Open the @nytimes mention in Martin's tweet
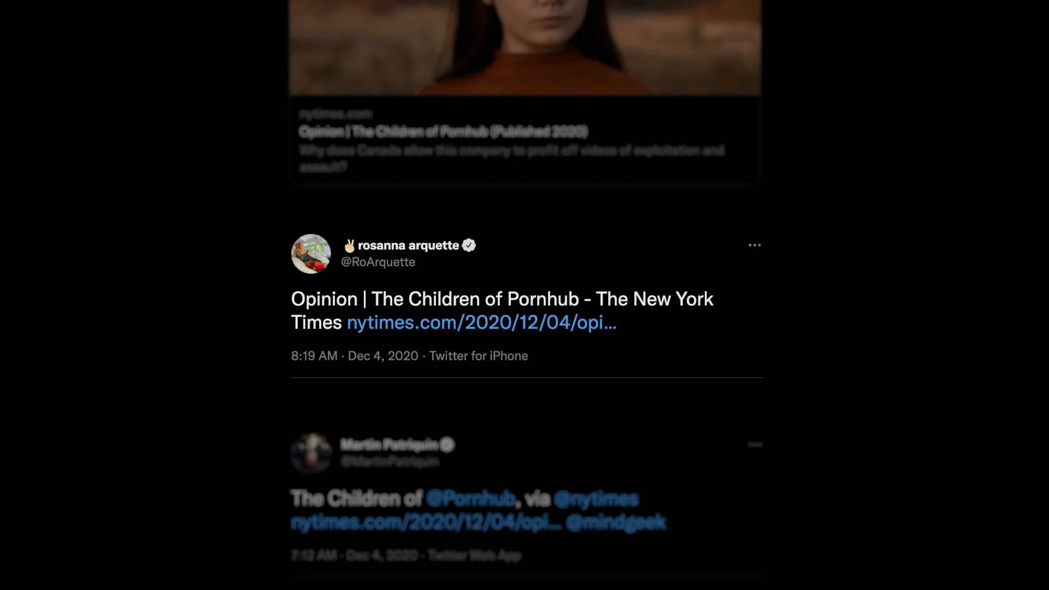1049x590 pixels. click(596, 499)
